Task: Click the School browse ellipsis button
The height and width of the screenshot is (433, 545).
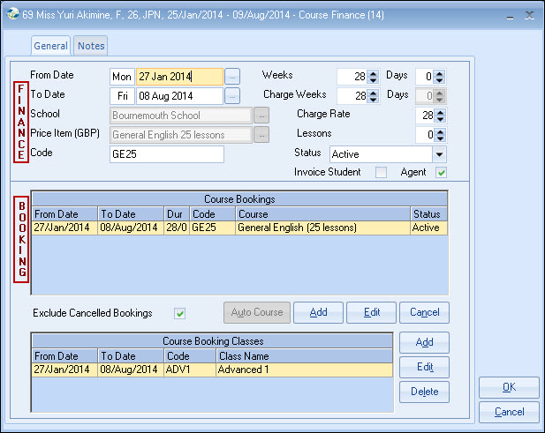Action: click(x=261, y=116)
